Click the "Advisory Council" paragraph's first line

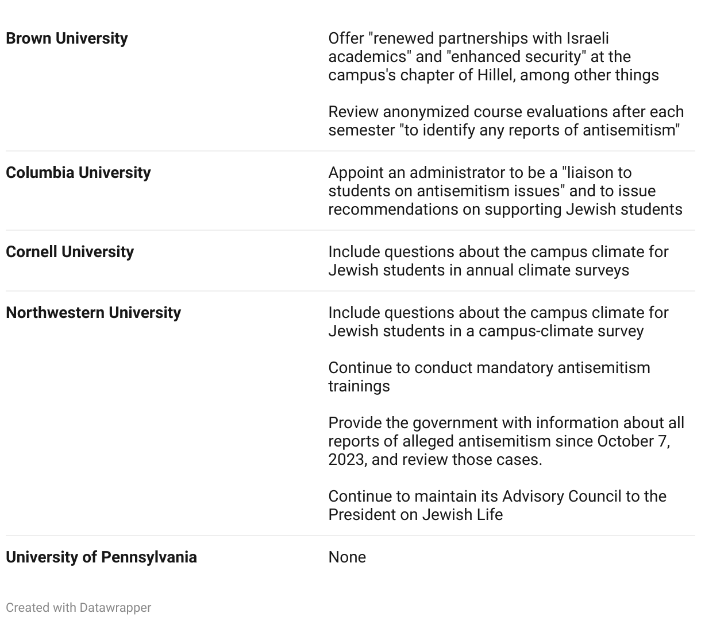tap(497, 496)
